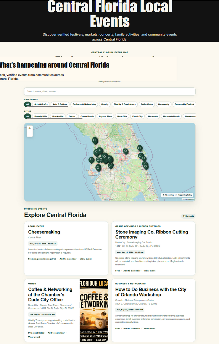Filter by the Charity category chip

(105, 104)
